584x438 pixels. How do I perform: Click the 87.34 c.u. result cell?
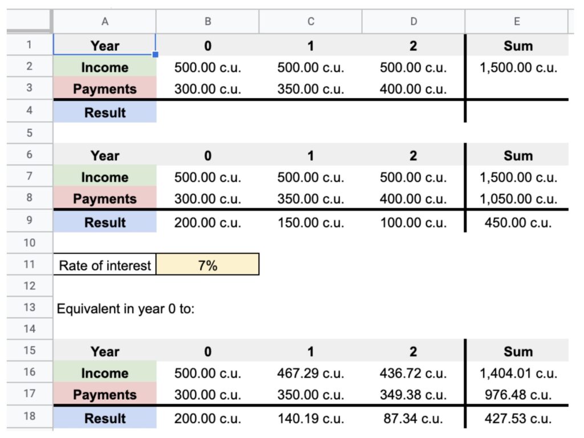pyautogui.click(x=413, y=418)
